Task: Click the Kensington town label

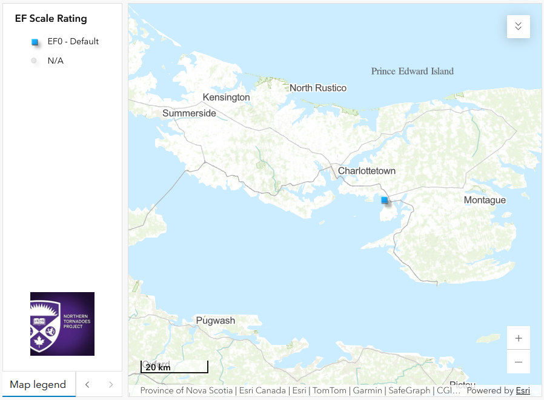Action: tap(226, 97)
